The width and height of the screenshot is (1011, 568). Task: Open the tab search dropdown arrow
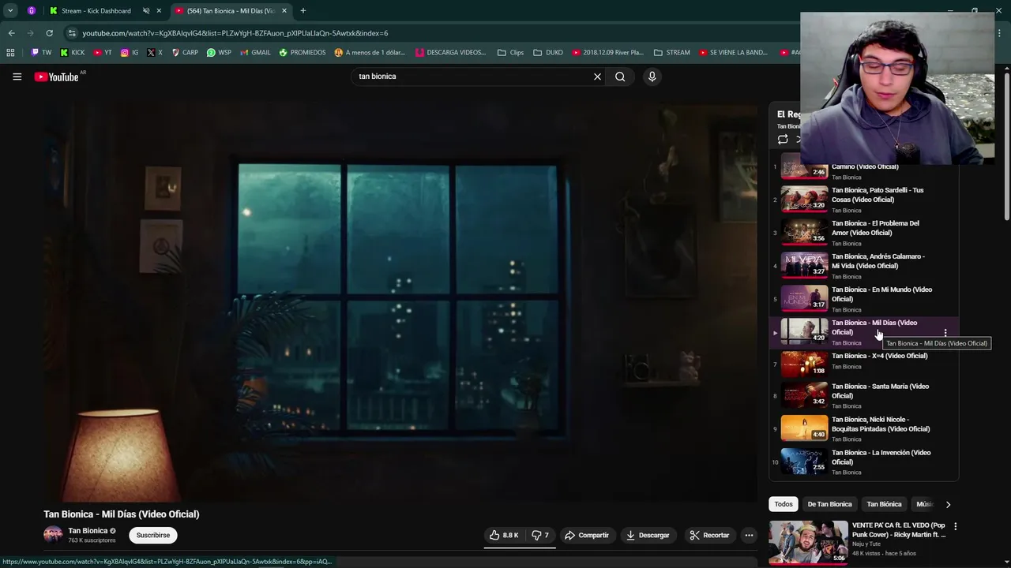coord(10,11)
